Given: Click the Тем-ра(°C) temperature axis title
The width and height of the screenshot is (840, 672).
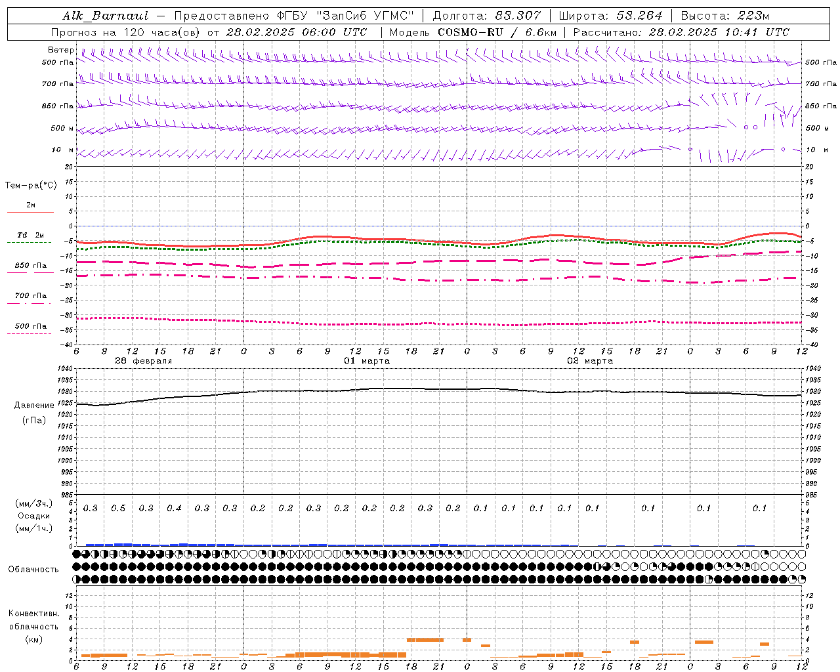Looking at the screenshot, I should tap(31, 185).
